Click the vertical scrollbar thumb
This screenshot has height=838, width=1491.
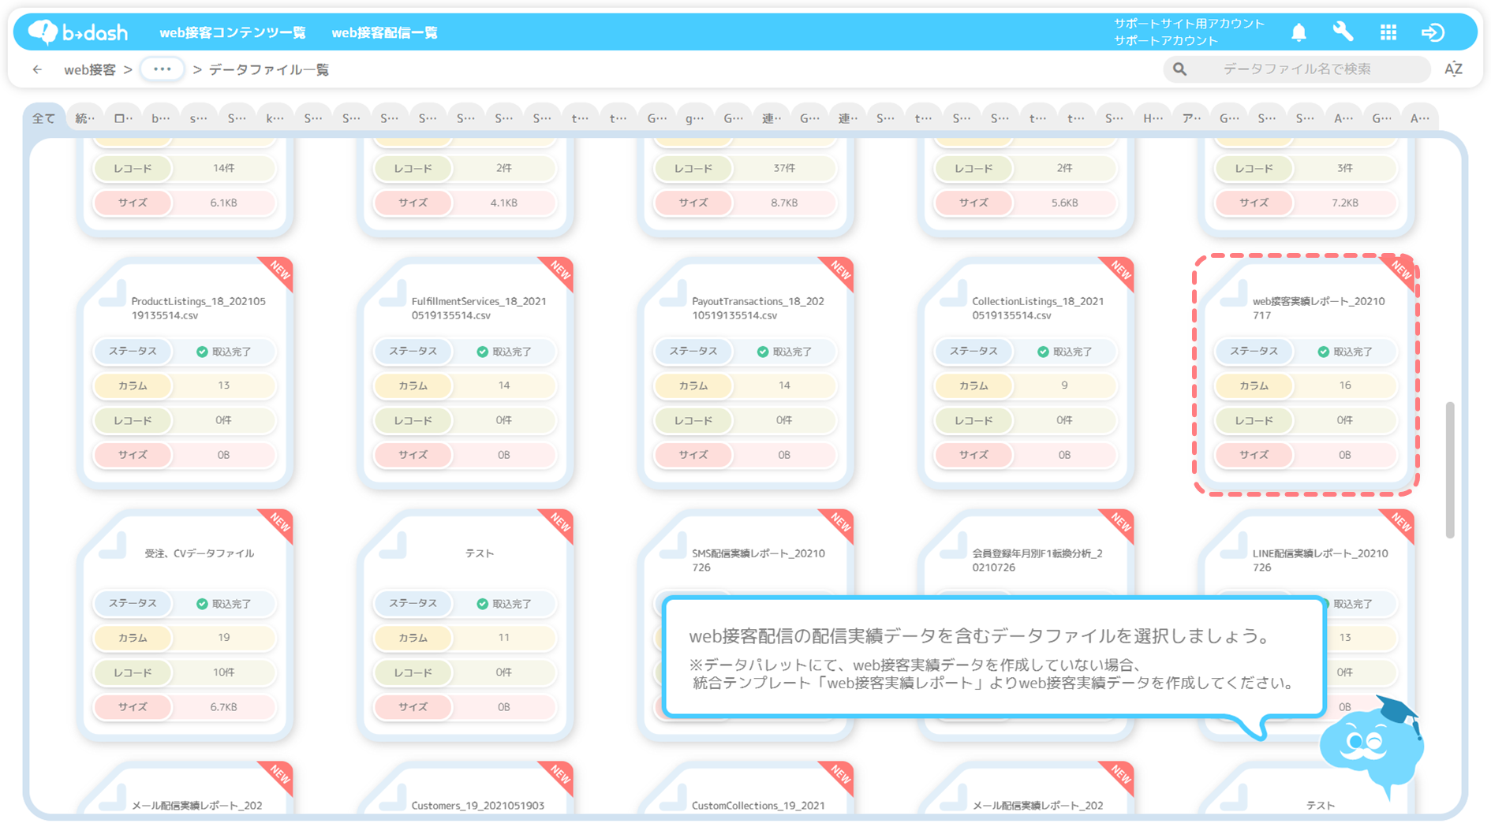pyautogui.click(x=1449, y=470)
